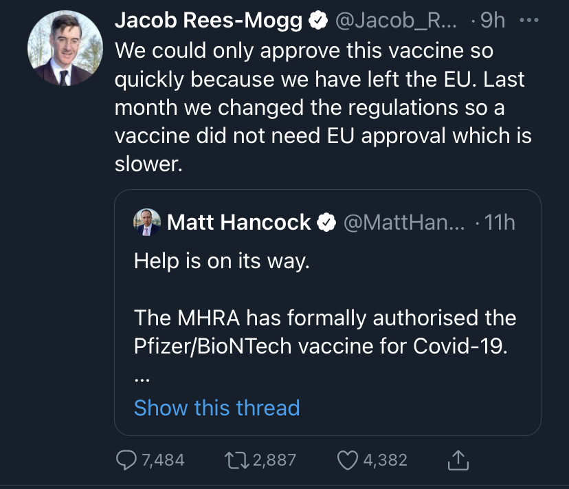
Task: Tap the 2,887 retweets count
Action: [275, 460]
